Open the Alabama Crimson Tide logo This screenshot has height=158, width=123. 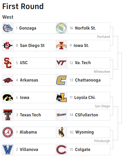tap(8, 132)
